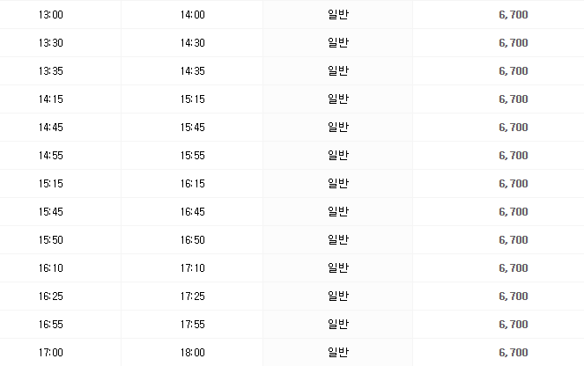
Task: Select the 14:00 arrival time cell
Action: [x=192, y=15]
